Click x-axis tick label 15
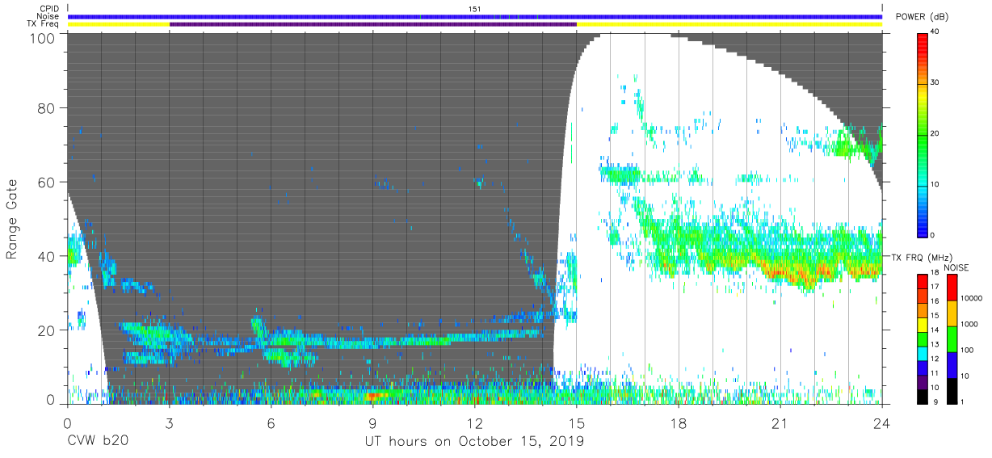Viewport: 992px width, 458px height. tap(576, 424)
